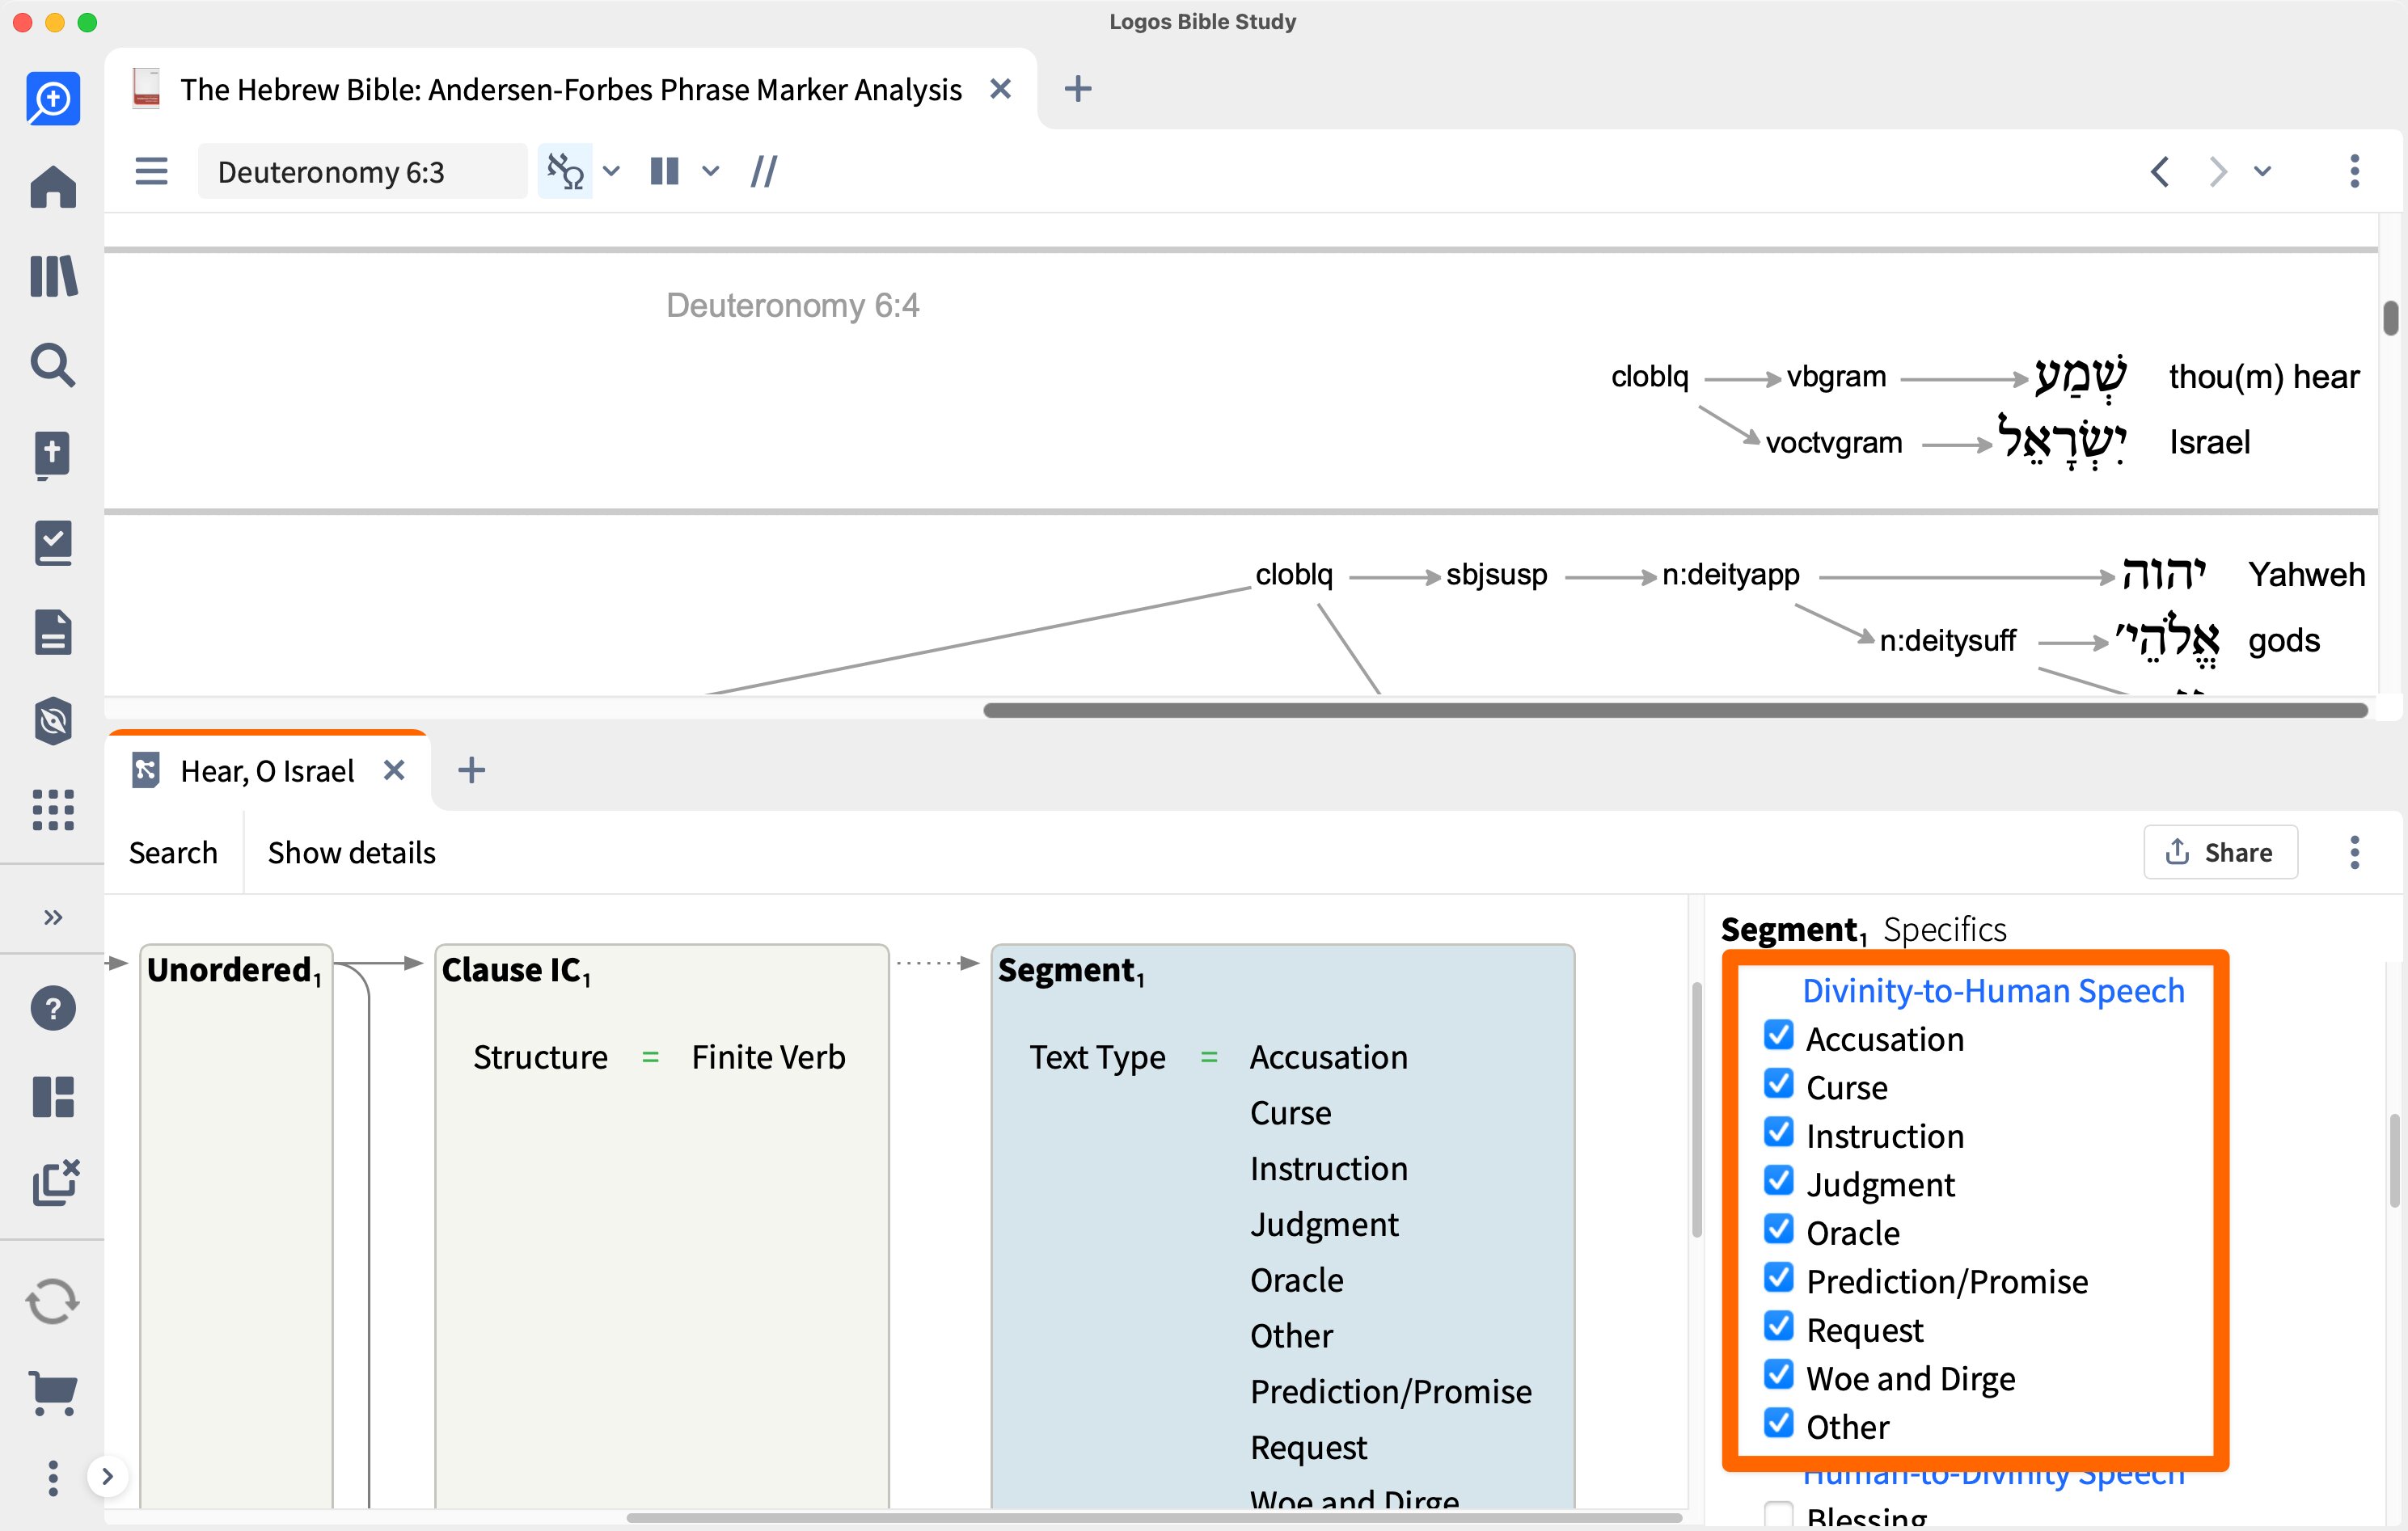
Task: Go forward with the right navigation arrow
Action: point(2217,171)
